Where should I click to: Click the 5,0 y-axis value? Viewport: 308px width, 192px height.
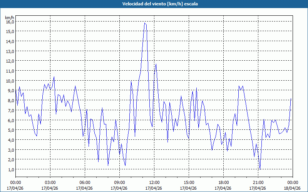10,130
